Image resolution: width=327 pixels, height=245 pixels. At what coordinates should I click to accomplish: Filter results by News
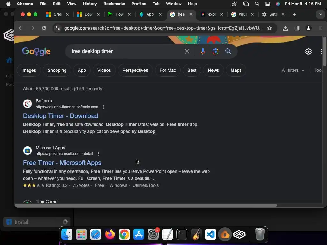(x=213, y=71)
